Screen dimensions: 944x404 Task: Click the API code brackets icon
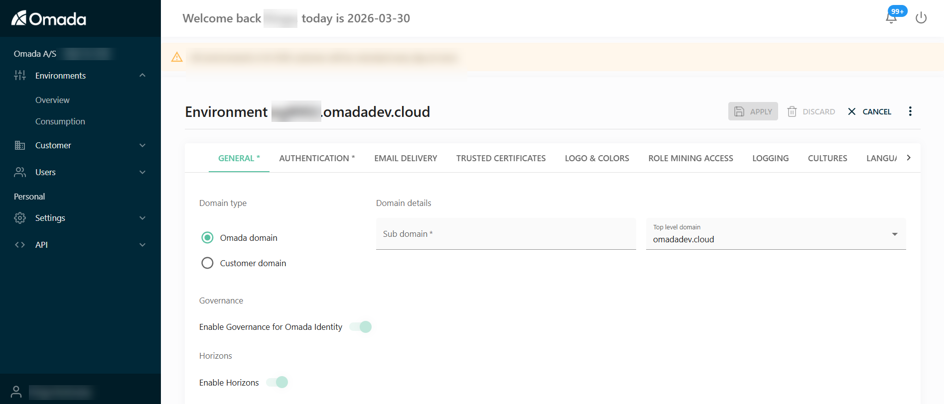tap(20, 245)
